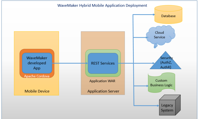Click the Database cylinder shape

click(168, 14)
